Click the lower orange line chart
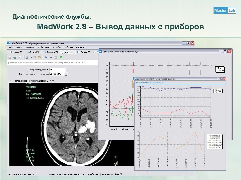 (172, 144)
